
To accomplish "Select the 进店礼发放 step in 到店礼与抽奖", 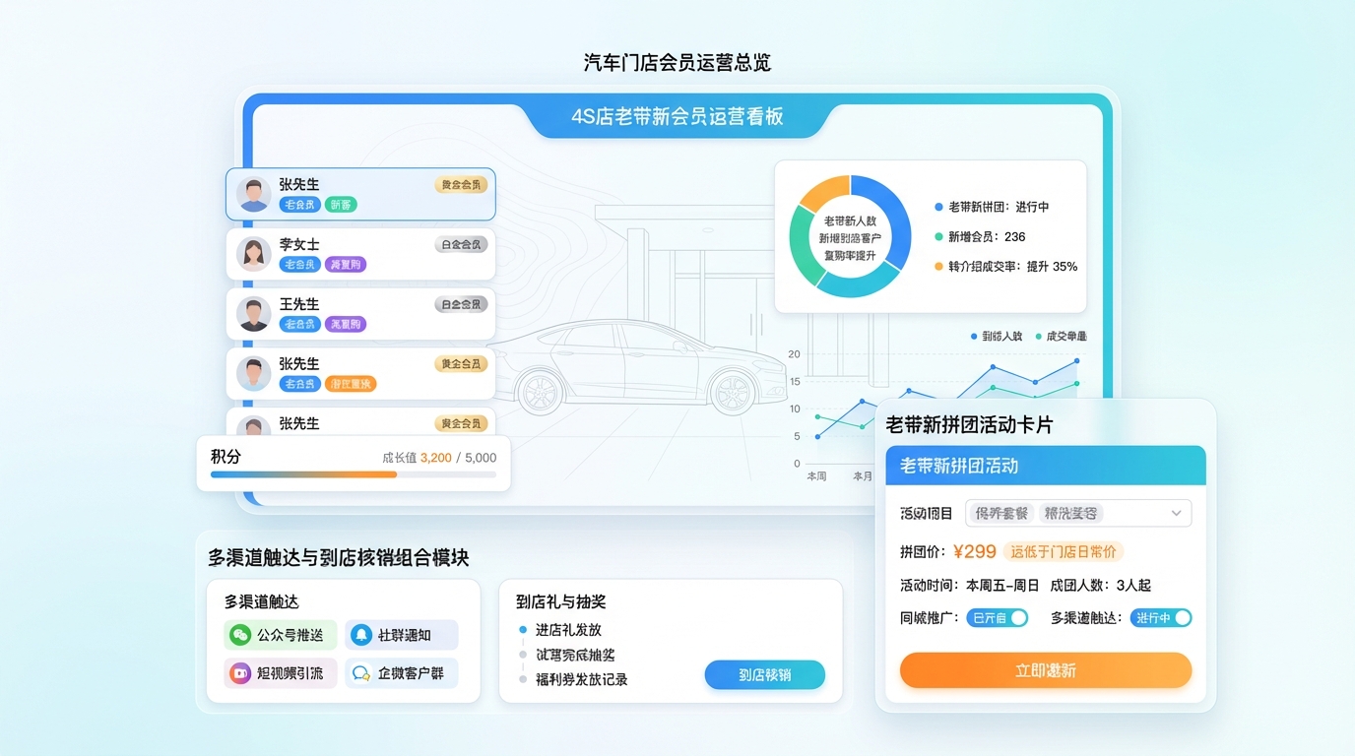I will coord(567,630).
